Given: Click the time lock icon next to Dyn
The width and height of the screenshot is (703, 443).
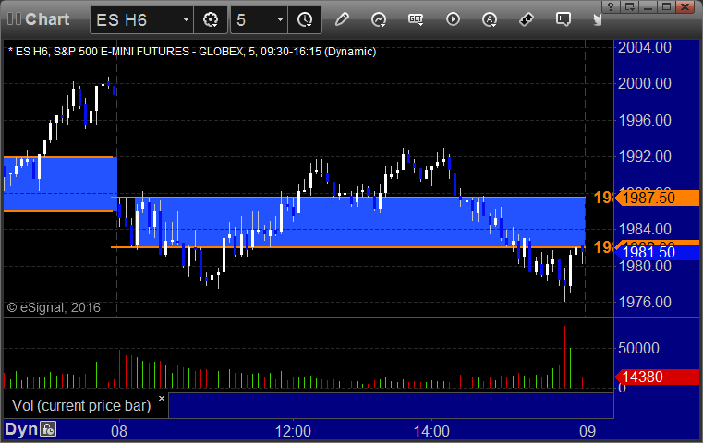Looking at the screenshot, I should (x=47, y=429).
